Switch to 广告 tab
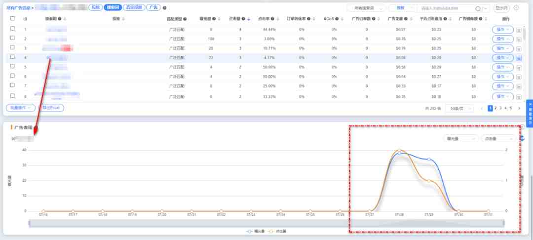This screenshot has height=240, width=533. tap(153, 7)
